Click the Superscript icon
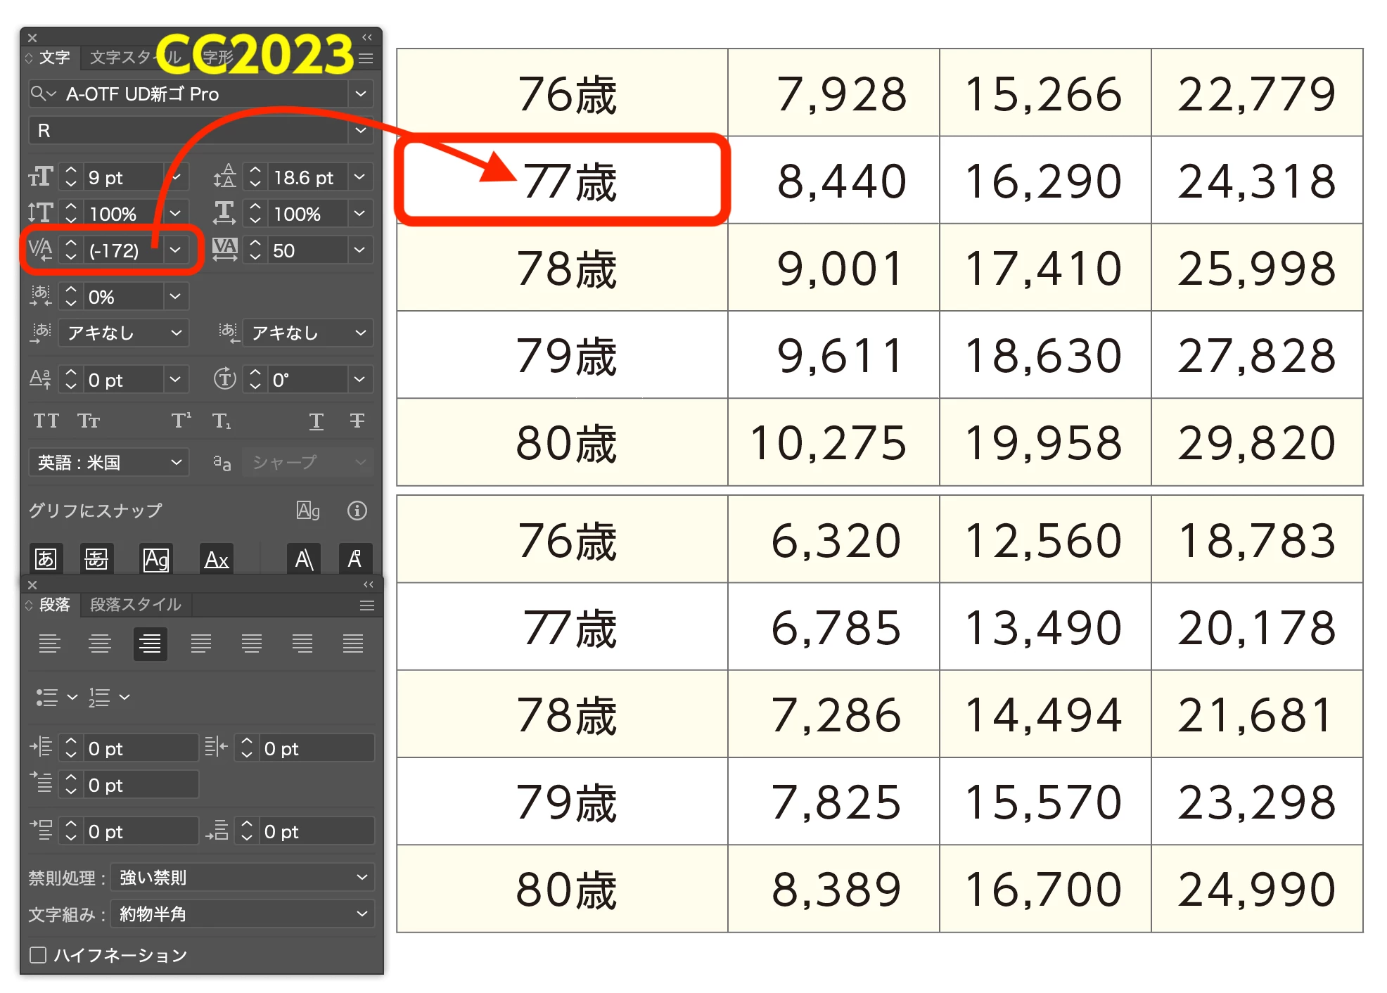The width and height of the screenshot is (1387, 993). point(181,421)
